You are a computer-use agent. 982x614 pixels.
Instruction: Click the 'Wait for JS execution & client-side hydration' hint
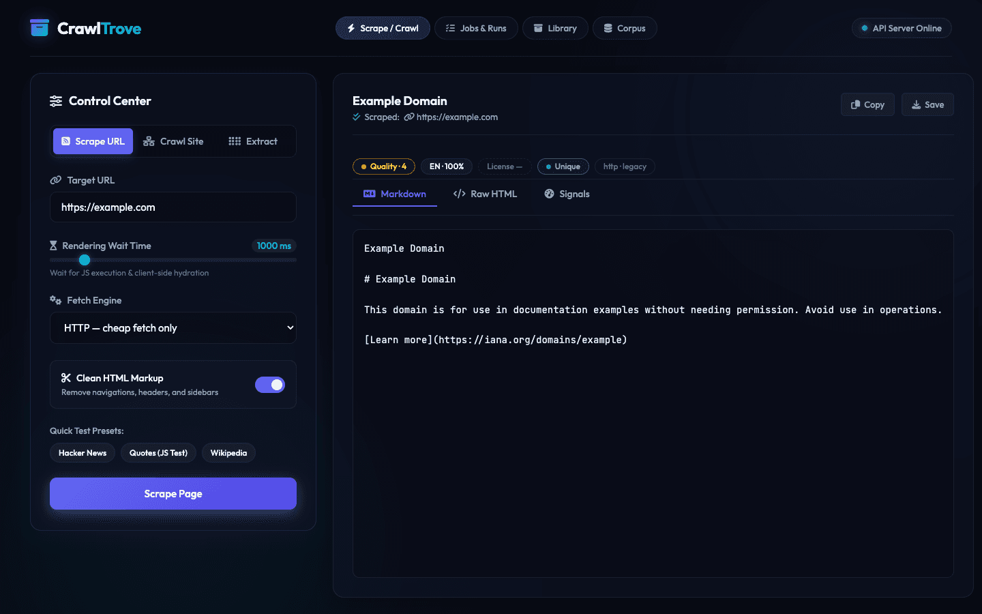tap(130, 273)
